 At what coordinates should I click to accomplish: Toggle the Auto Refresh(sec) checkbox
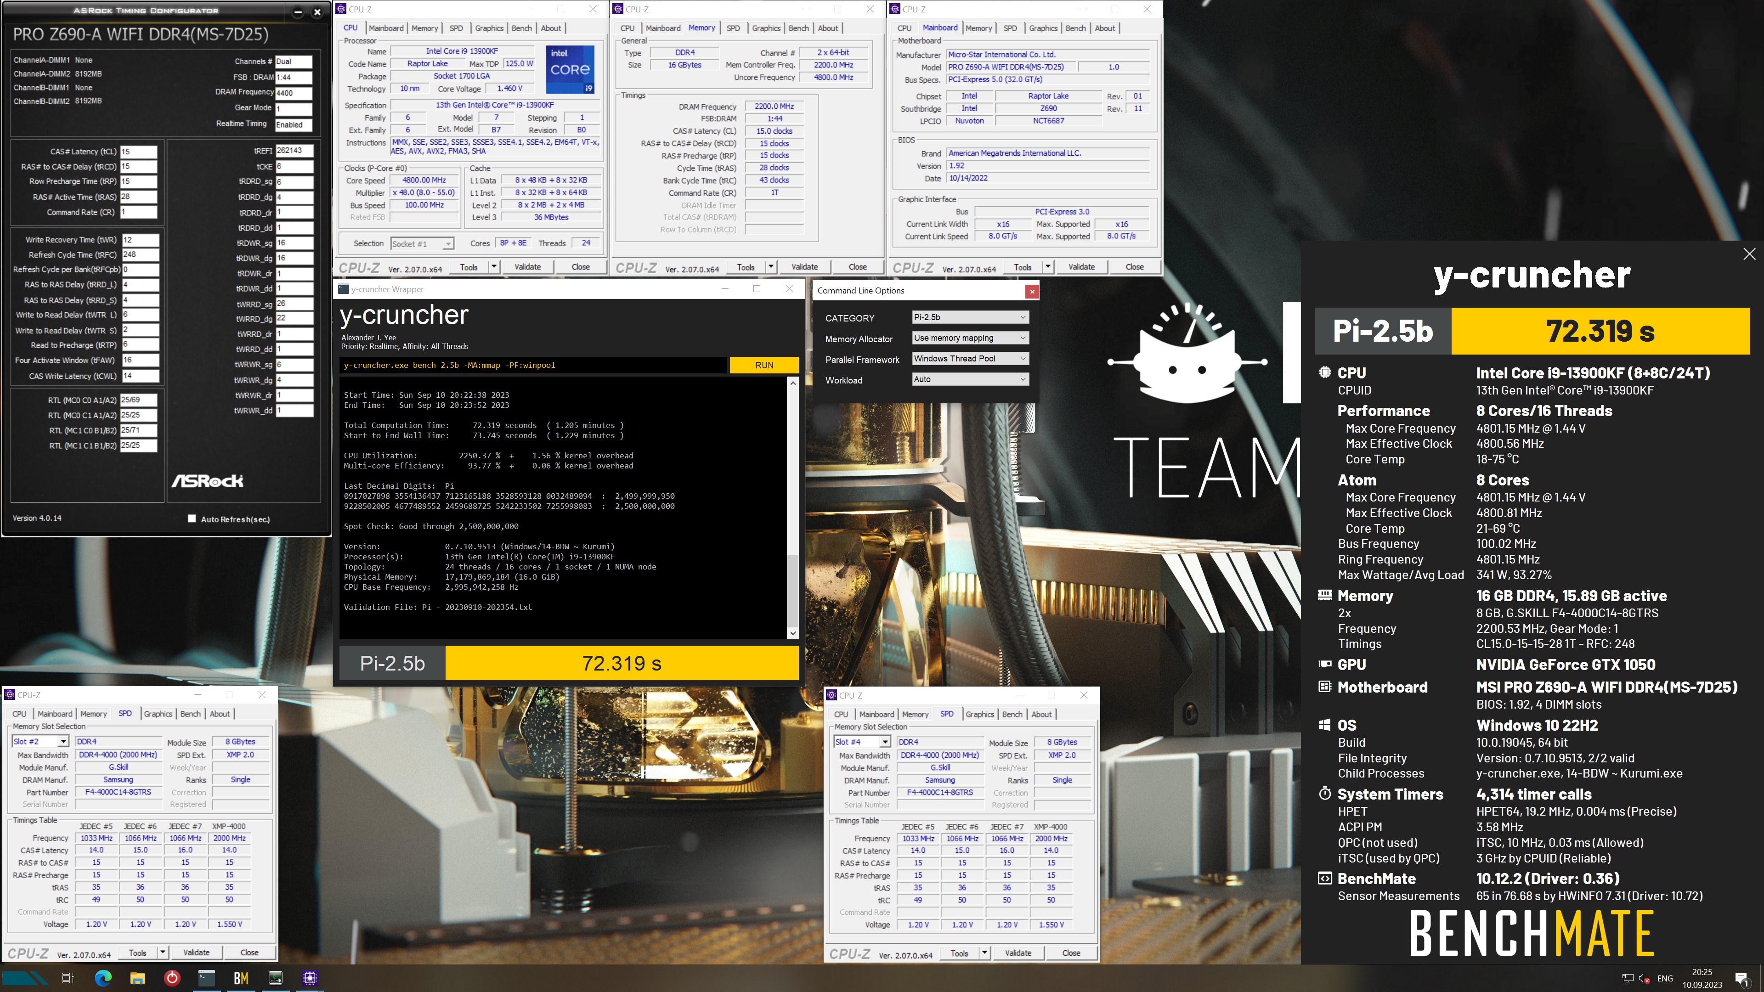tap(192, 518)
